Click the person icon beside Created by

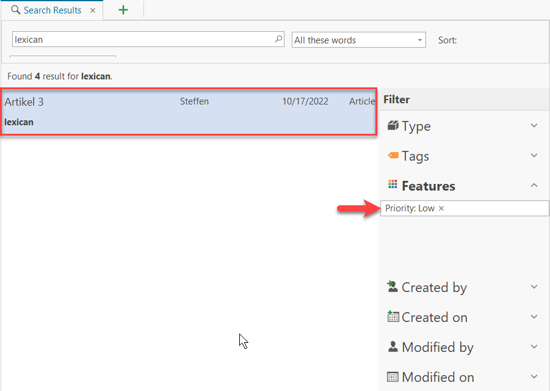click(393, 287)
